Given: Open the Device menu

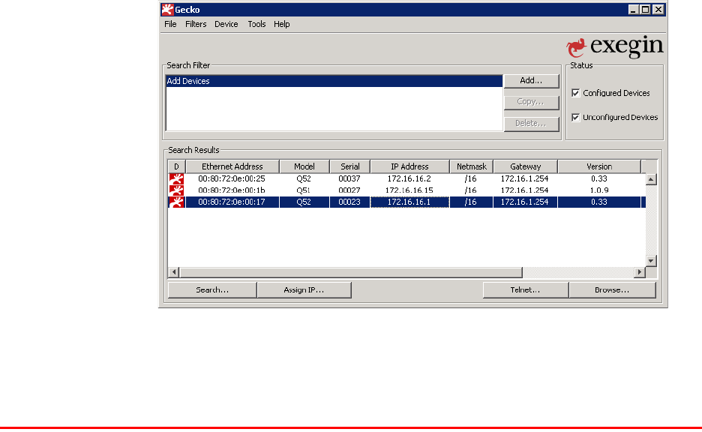Looking at the screenshot, I should [226, 24].
